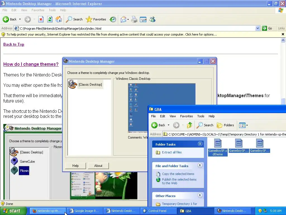The image size is (286, 215).
Task: Switch to the nintendo-xp-th... Firefox taskbar button
Action: point(47,211)
